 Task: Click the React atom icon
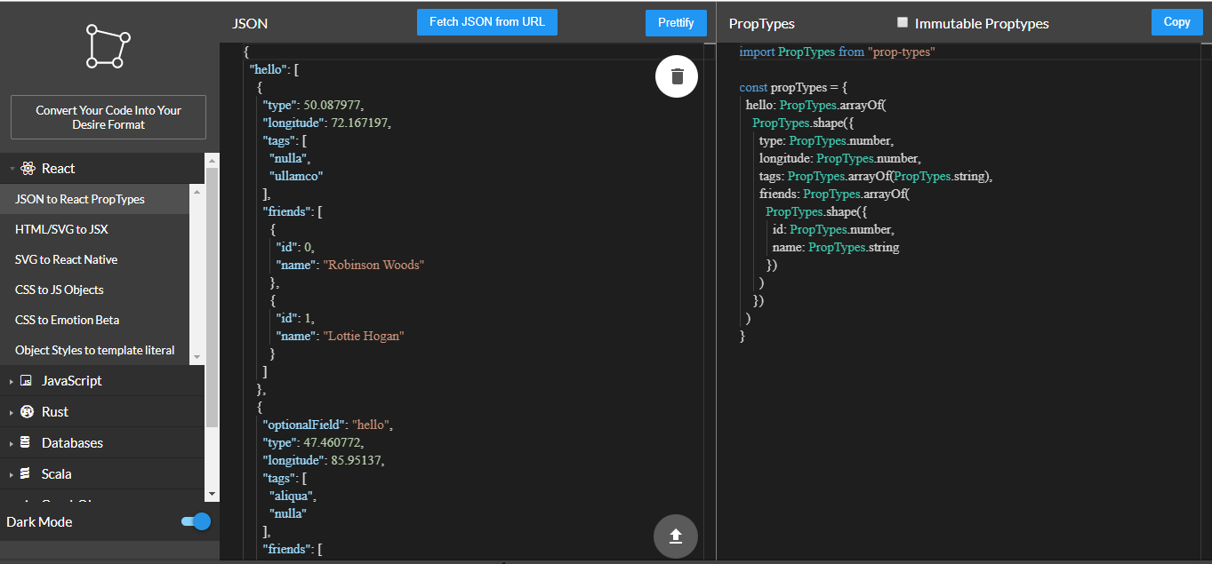pyautogui.click(x=28, y=169)
